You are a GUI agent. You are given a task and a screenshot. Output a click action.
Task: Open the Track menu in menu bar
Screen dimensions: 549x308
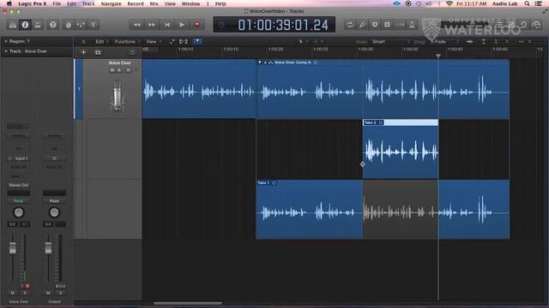88,3
